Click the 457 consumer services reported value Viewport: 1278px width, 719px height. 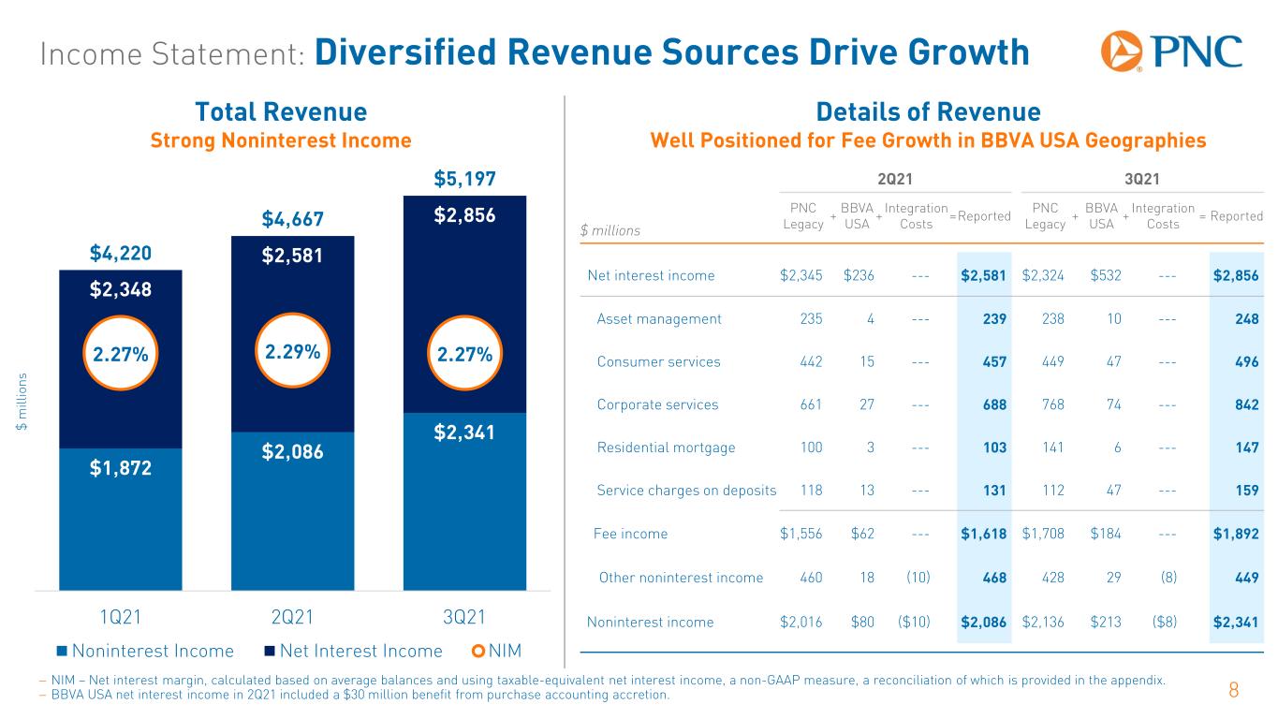coord(995,361)
